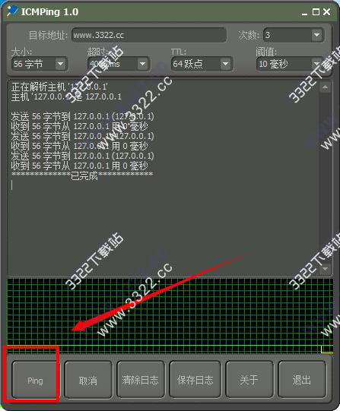This screenshot has height=411, width=340.
Task: Click the log scrollbar down arrow
Action: click(x=326, y=269)
